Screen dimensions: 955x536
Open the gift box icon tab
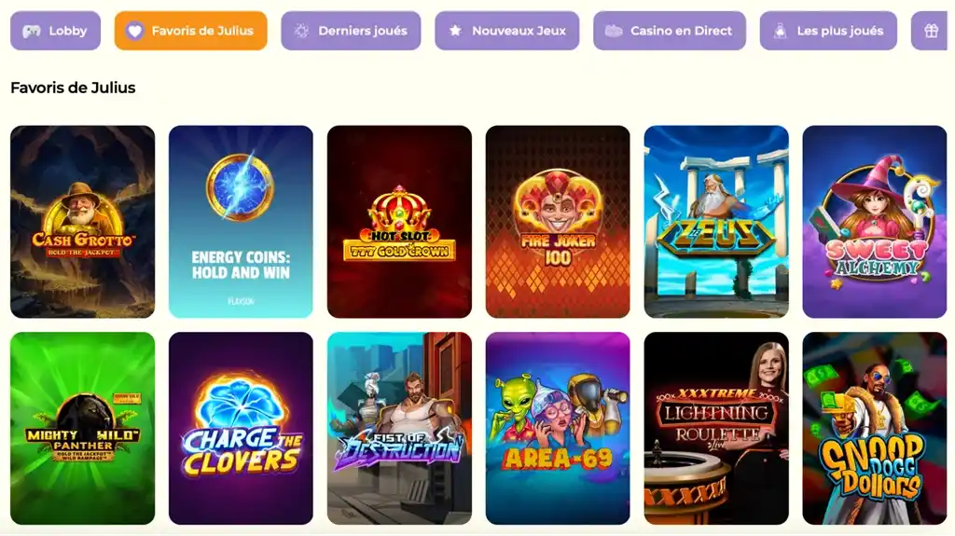point(931,31)
